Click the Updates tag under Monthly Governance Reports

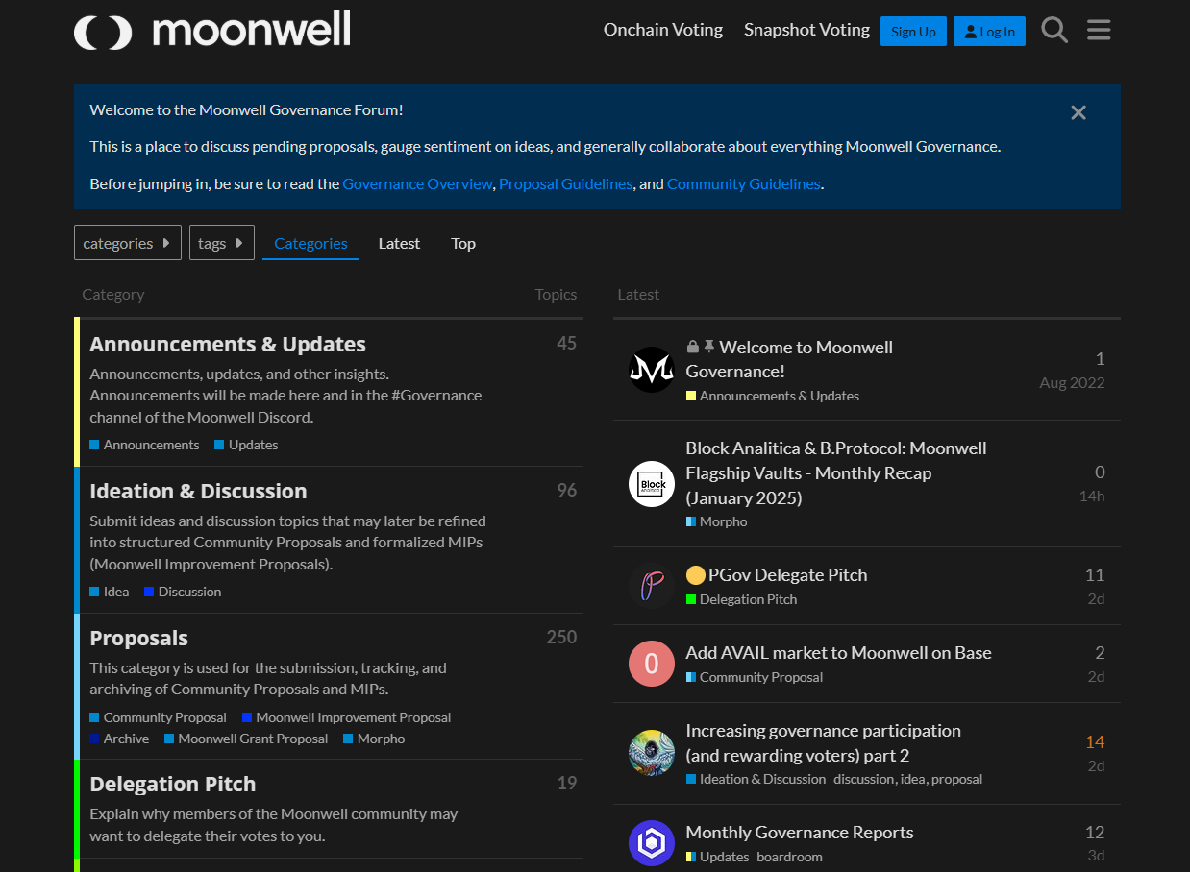(717, 857)
